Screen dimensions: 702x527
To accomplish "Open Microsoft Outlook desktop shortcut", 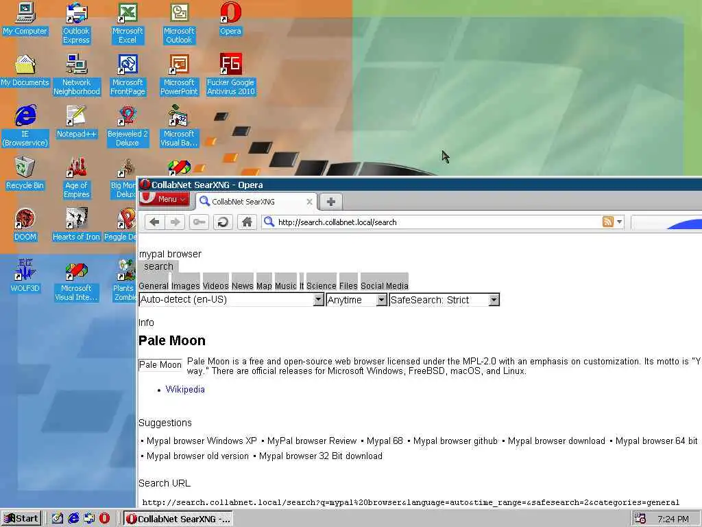I will [x=179, y=23].
